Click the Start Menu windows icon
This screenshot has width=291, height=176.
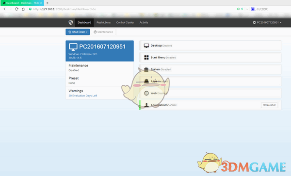(x=146, y=58)
